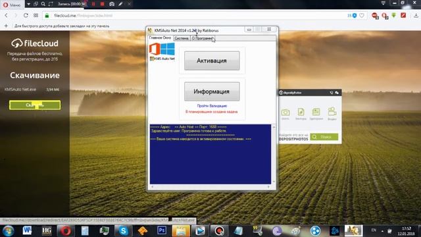Click the green Поиск button in Depositphotos ad
The width and height of the screenshot is (421, 237).
[324, 137]
